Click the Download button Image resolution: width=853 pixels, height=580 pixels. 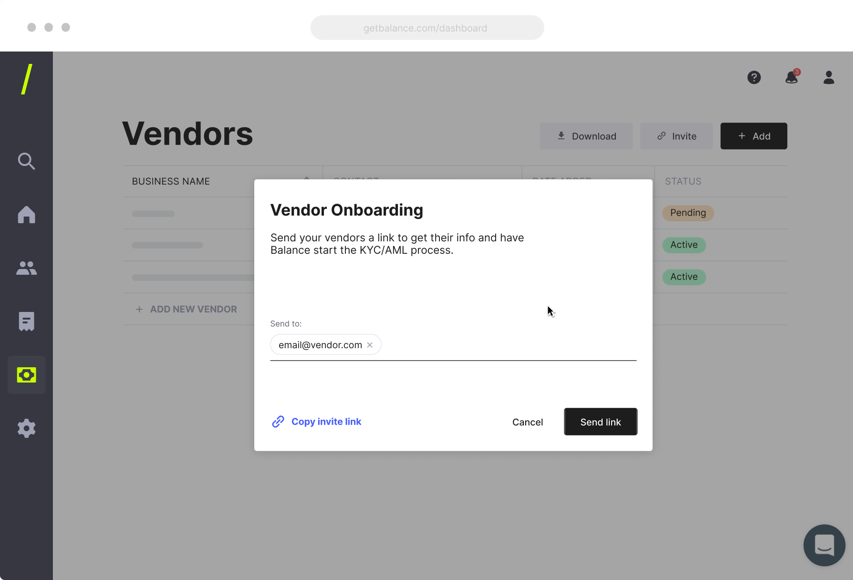point(586,136)
